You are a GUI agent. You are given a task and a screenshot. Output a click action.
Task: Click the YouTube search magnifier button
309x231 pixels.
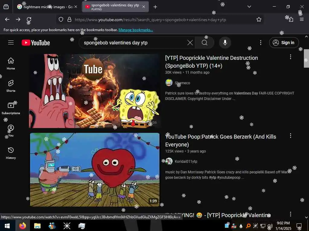tap(205, 43)
